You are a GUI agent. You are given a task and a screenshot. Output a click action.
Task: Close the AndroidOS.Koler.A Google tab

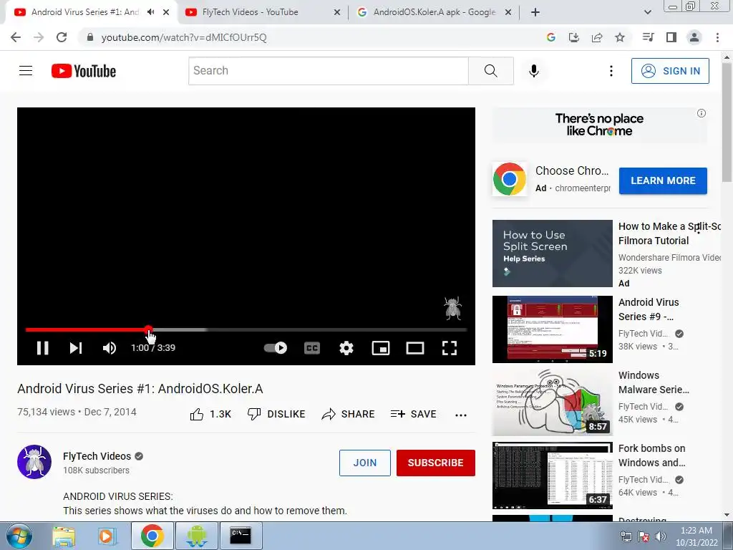point(508,13)
